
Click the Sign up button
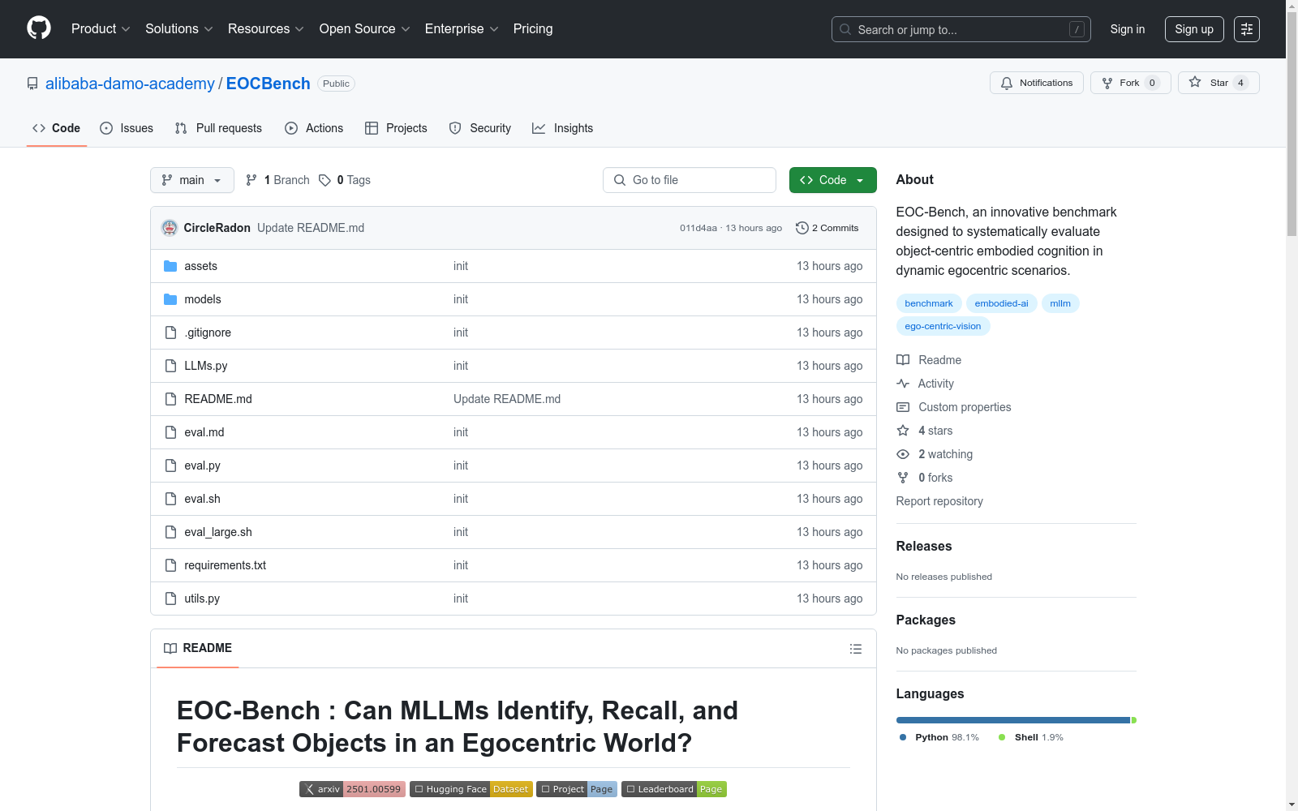tap(1194, 29)
